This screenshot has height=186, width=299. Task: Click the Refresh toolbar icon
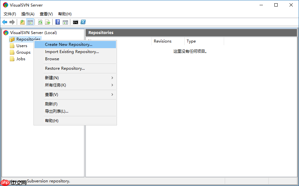[x=40, y=22]
